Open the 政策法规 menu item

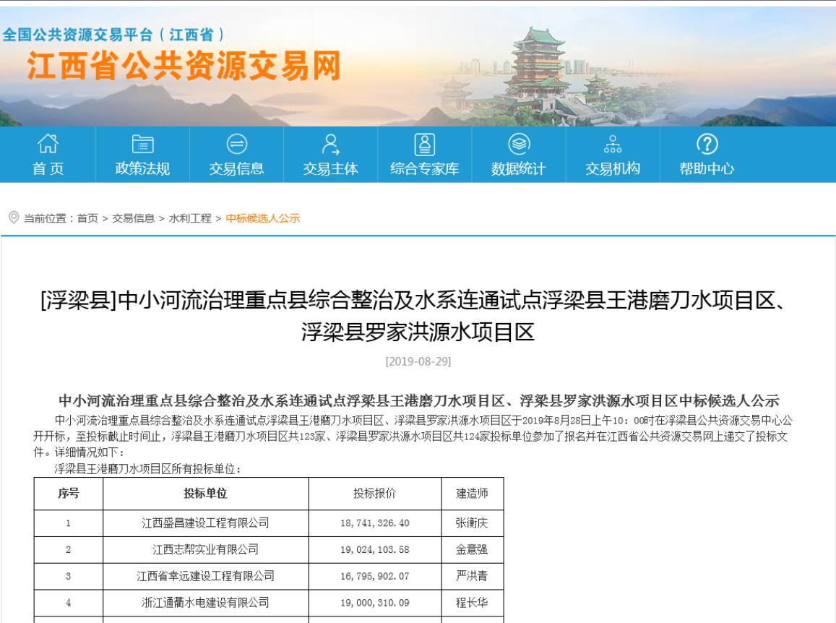(142, 169)
